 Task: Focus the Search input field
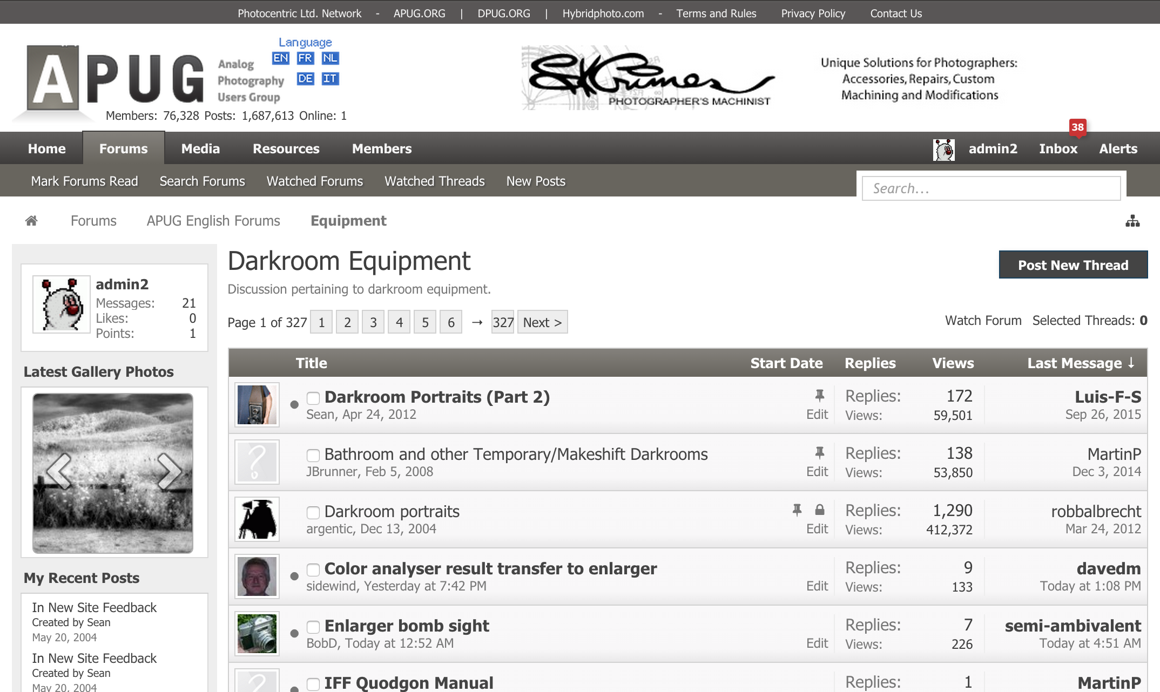coord(991,188)
